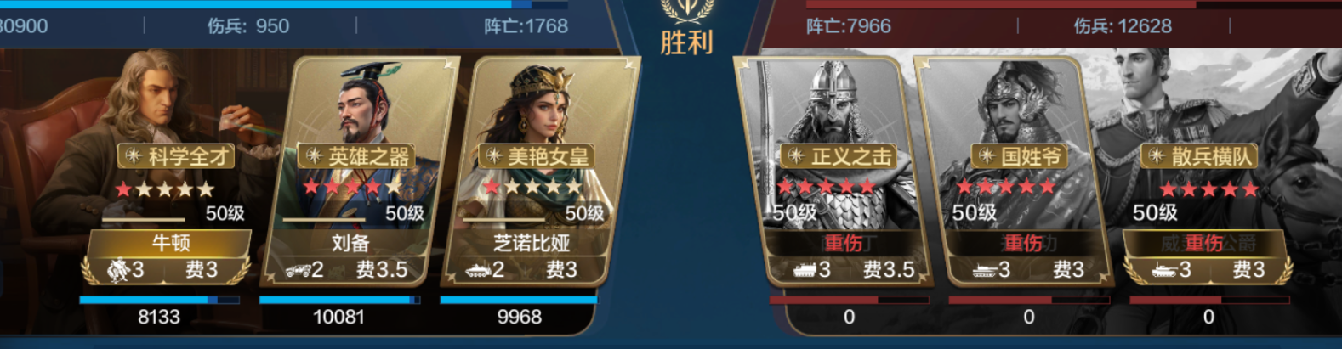Click the tank icon on 国姓爷 card
1342x349 pixels.
click(985, 270)
